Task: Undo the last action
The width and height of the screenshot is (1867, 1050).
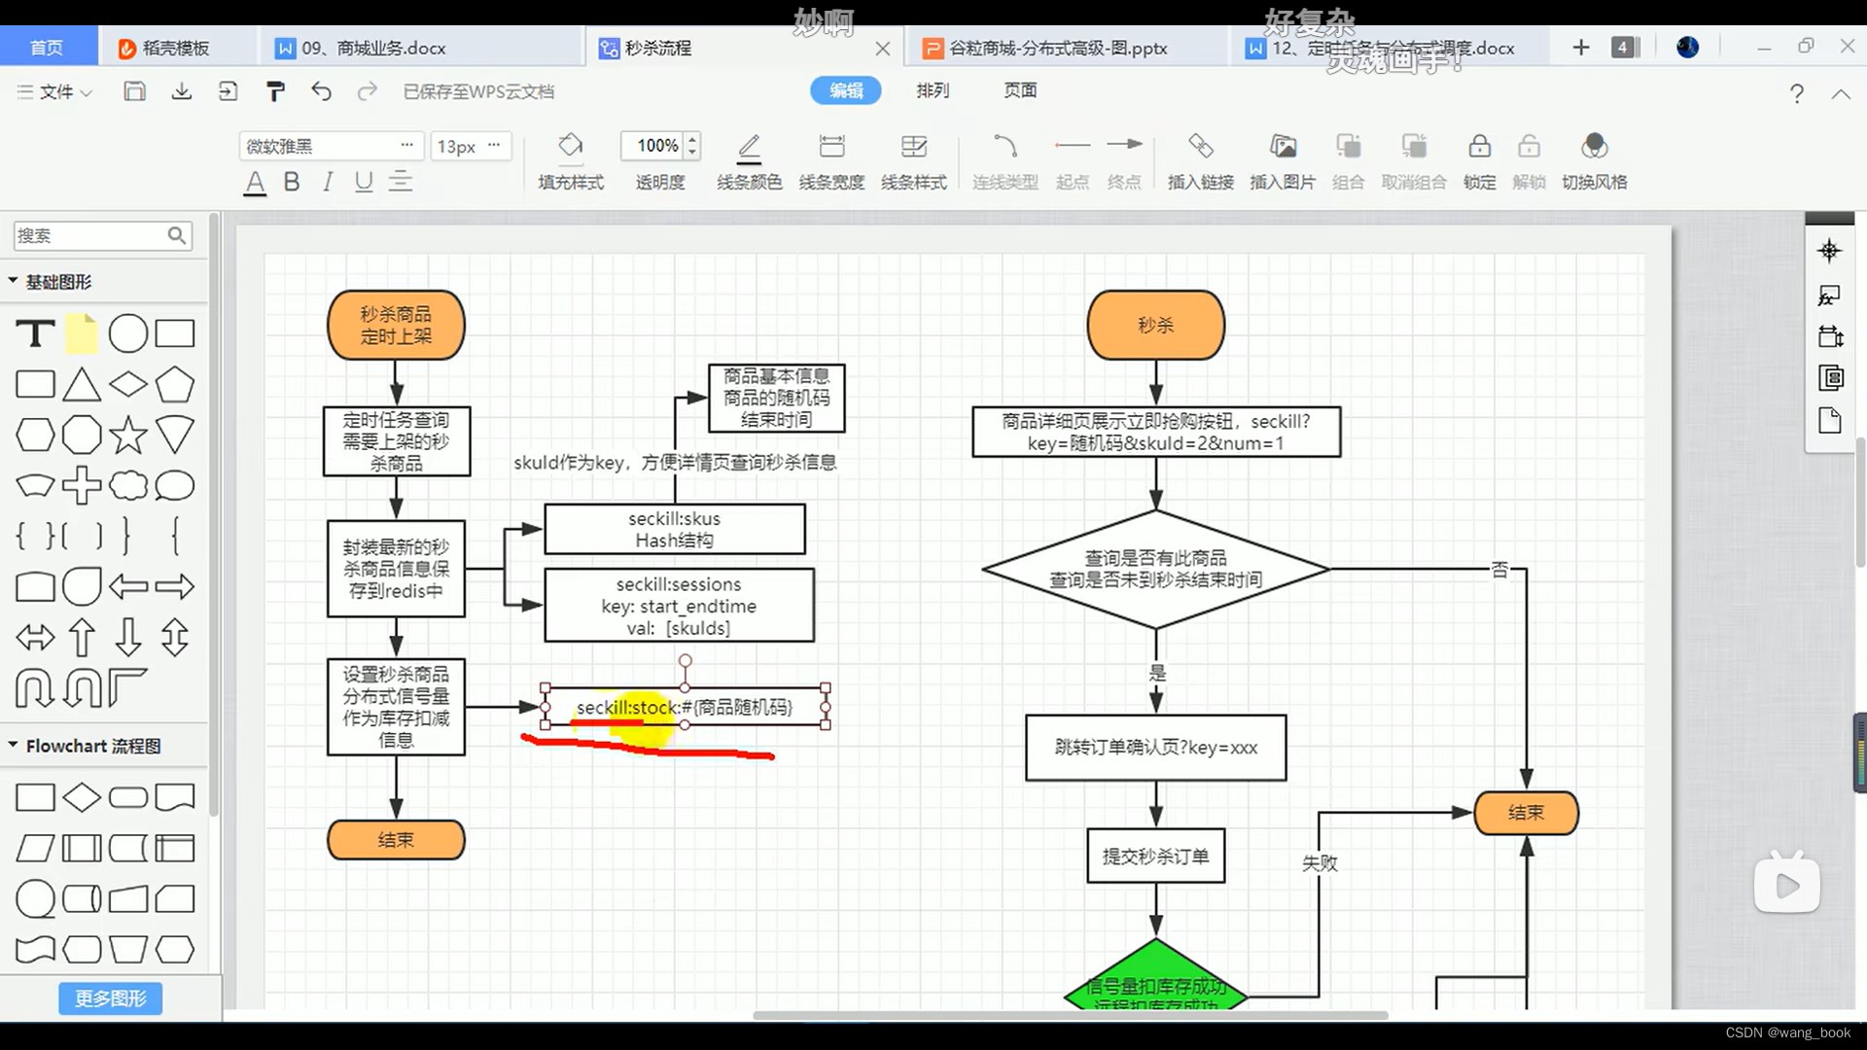Action: pyautogui.click(x=322, y=91)
